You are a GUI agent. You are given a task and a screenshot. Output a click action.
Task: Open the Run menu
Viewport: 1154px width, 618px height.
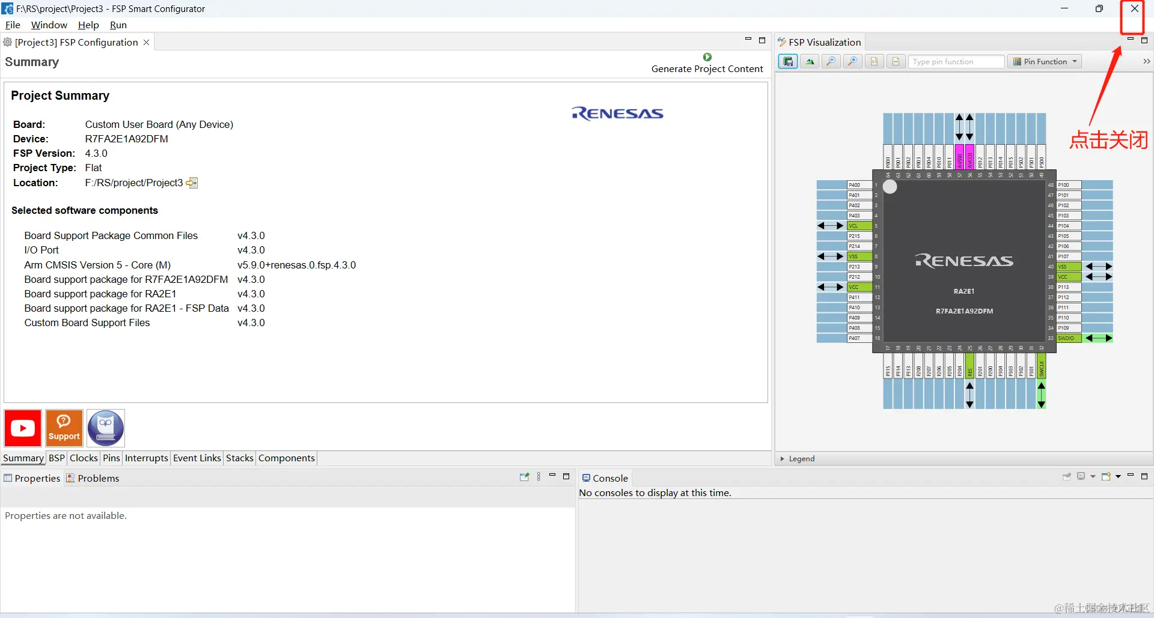[118, 25]
